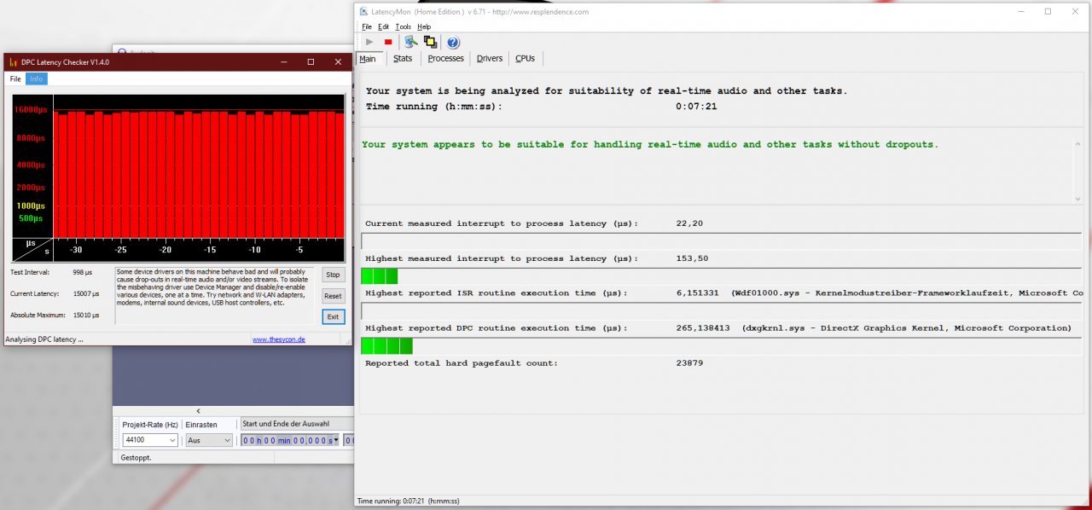Click Test Interval value 998 µs
The height and width of the screenshot is (510, 1092).
coord(82,272)
